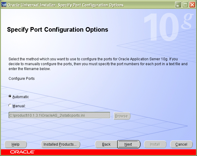This screenshot has height=156, width=197.
Task: Click the 'Specify Port Configuration Options' heading
Action: (x=58, y=30)
